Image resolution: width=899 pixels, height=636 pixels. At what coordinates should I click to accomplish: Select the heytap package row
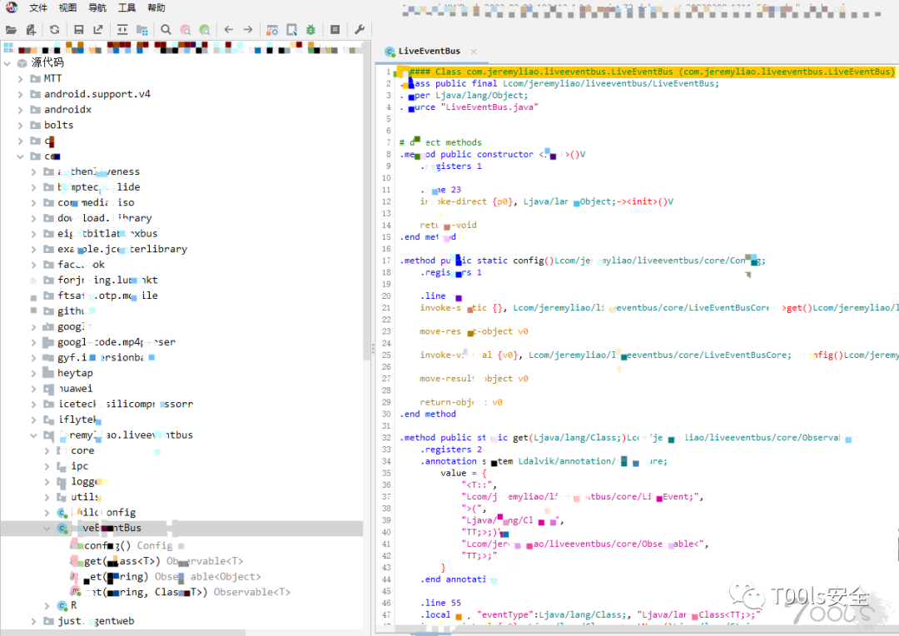tap(75, 373)
